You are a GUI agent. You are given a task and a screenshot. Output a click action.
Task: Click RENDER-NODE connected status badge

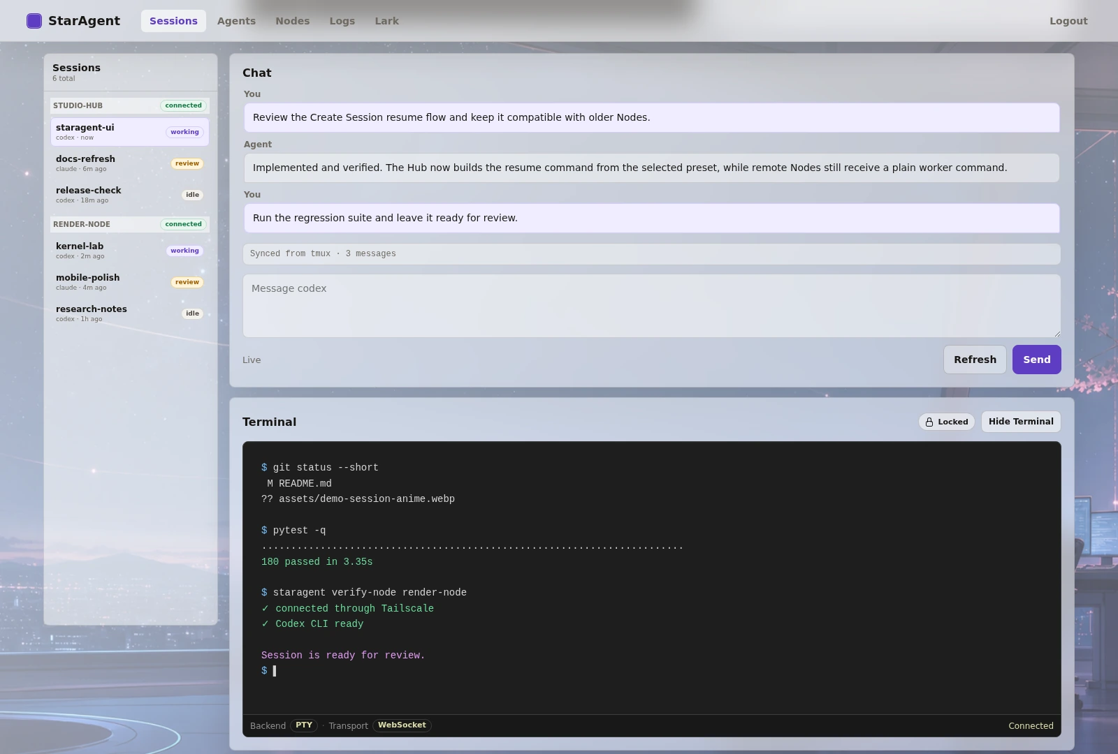click(x=183, y=224)
